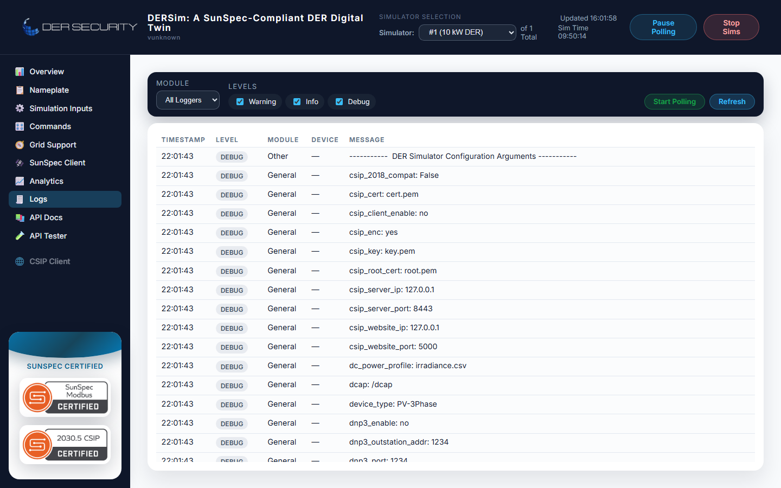Image resolution: width=781 pixels, height=488 pixels.
Task: Click the 'Other' module cell
Action: pyautogui.click(x=278, y=156)
